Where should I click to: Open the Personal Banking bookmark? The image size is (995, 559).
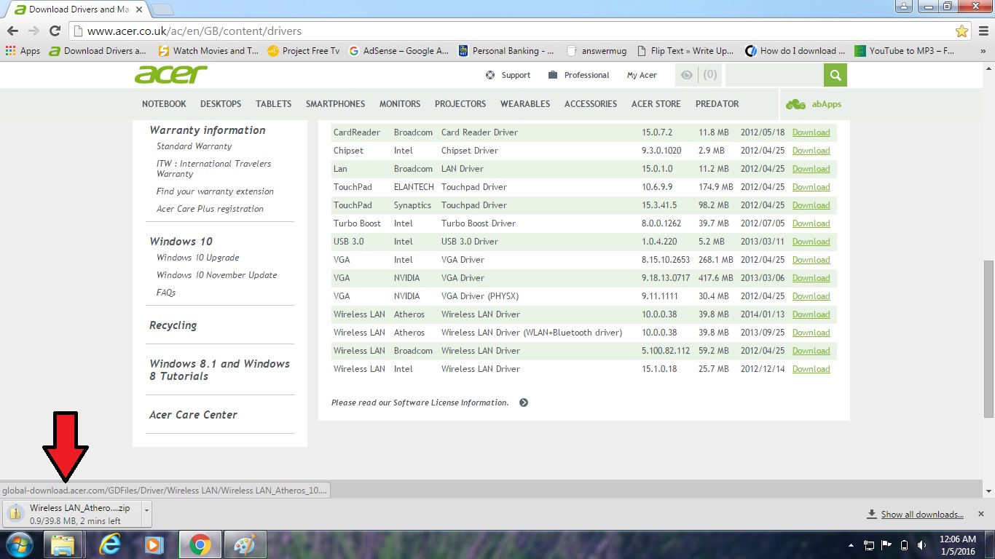click(x=506, y=51)
